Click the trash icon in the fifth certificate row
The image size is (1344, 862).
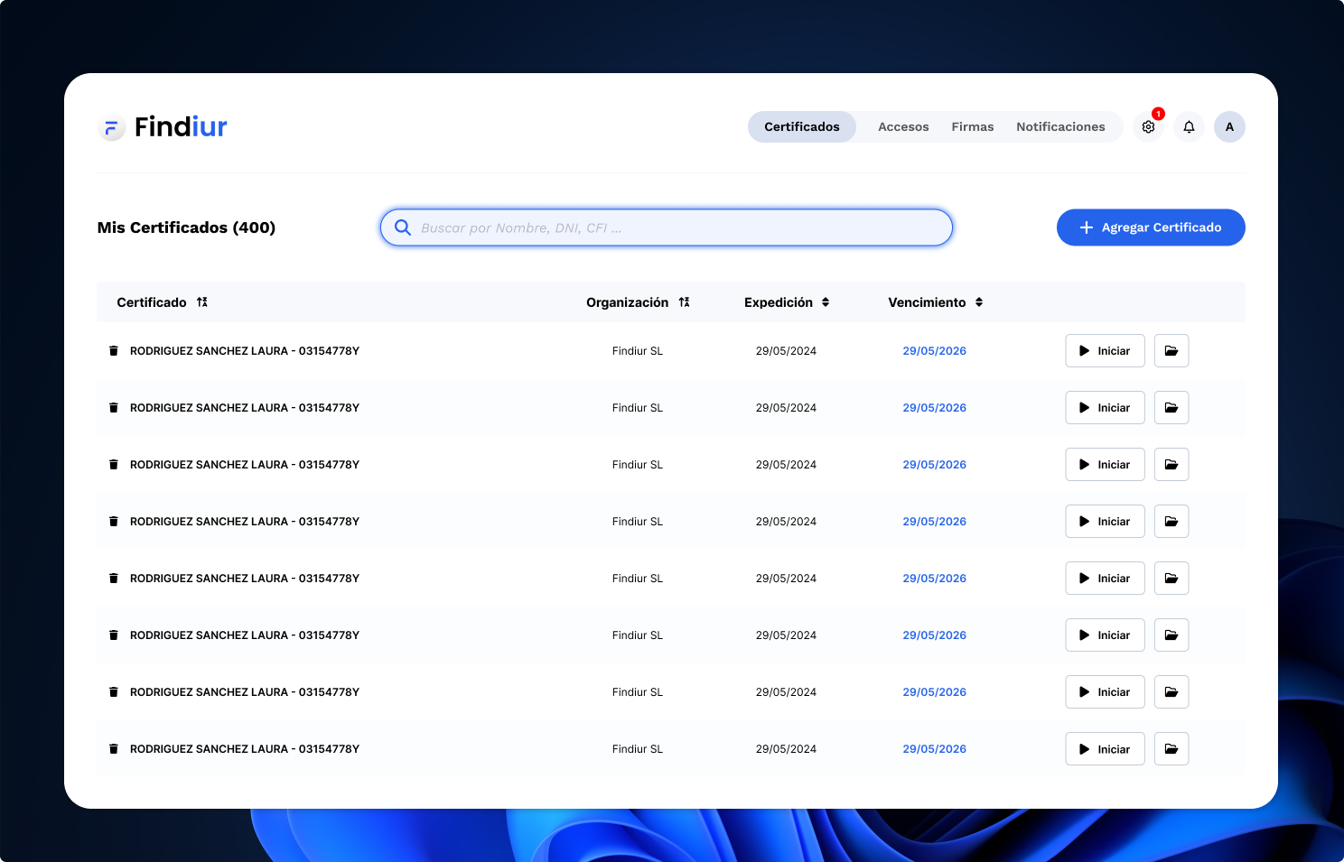point(114,578)
